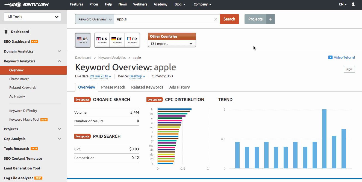Viewport: 362px width, 182px height.
Task: Click the Video Tutorial link
Action: tap(344, 57)
